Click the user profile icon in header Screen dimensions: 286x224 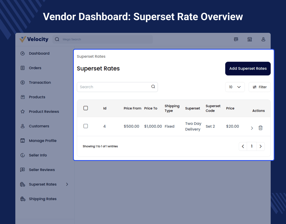[263, 39]
